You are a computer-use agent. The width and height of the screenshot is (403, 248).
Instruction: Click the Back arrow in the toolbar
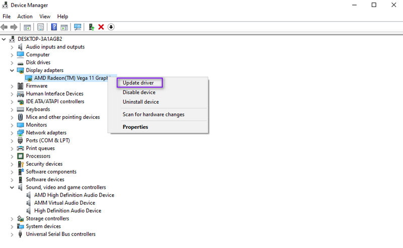coord(5,27)
